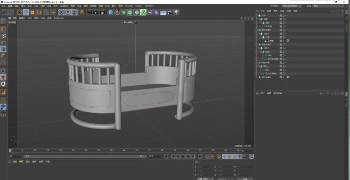Collapse the first 对称.1 object branch
This screenshot has height=180, width=350.
pyautogui.click(x=259, y=33)
